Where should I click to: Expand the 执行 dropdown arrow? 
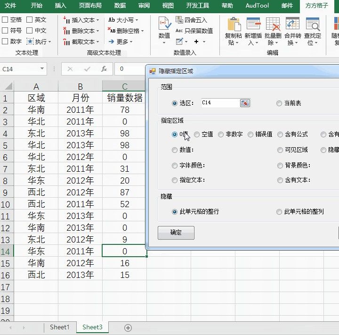(50, 42)
